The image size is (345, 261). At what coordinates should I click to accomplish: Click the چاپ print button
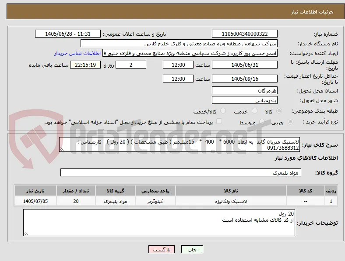(192, 249)
